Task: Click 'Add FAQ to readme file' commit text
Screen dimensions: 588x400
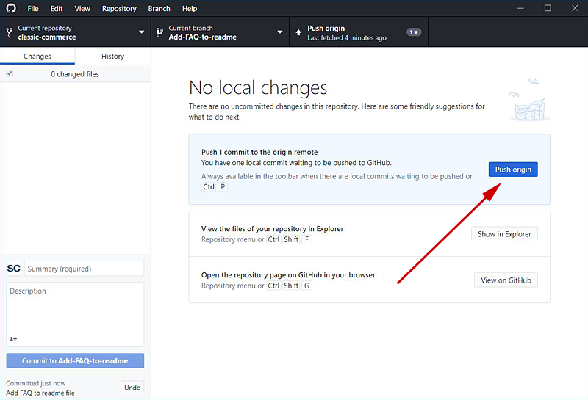Action: click(x=40, y=393)
